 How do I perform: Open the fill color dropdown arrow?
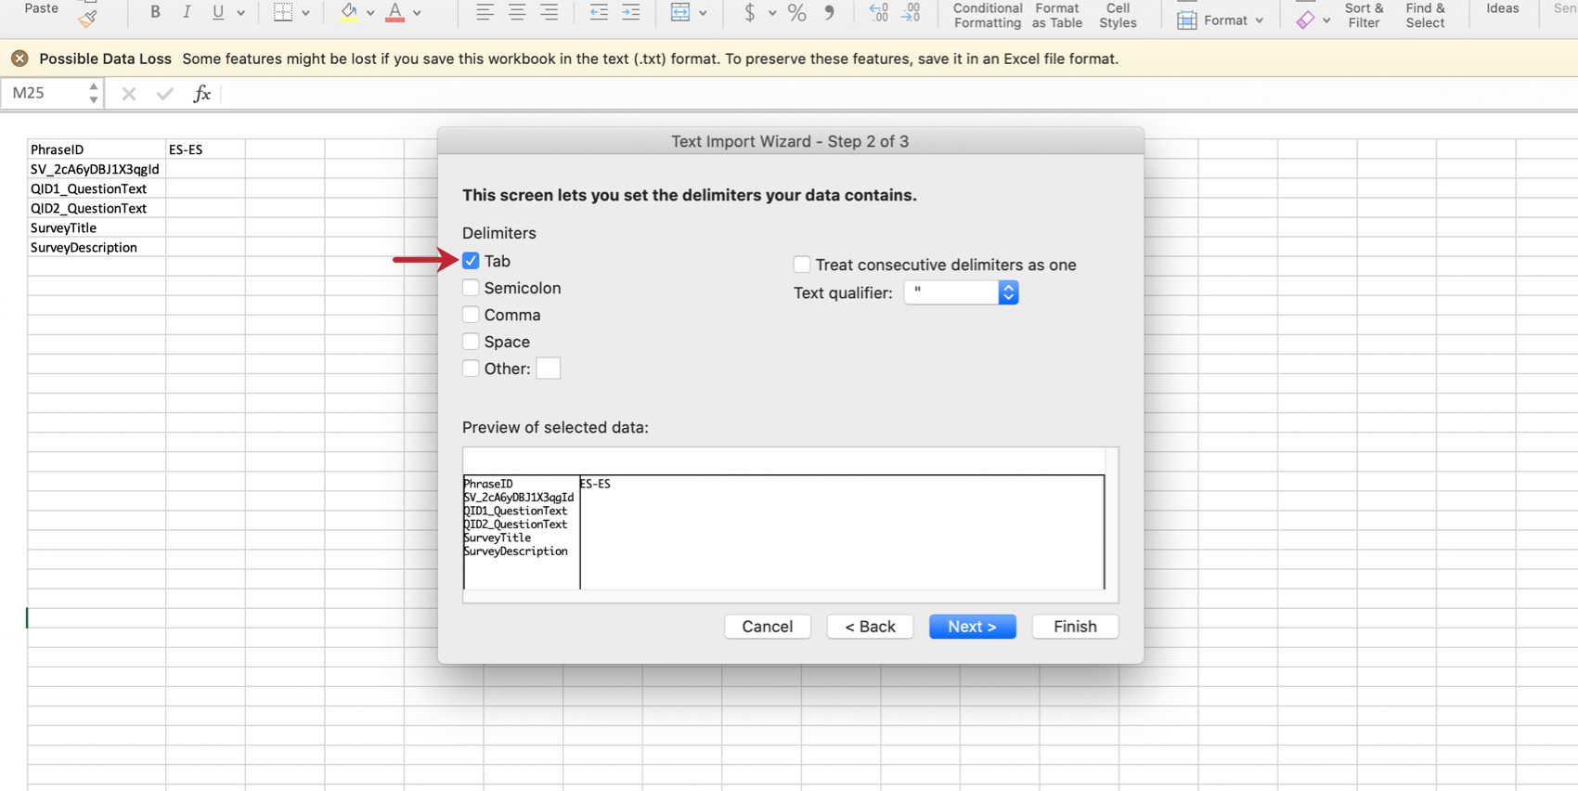[369, 13]
